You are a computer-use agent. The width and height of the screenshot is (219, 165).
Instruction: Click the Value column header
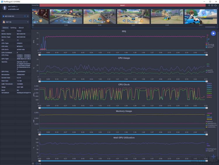tap(19, 31)
